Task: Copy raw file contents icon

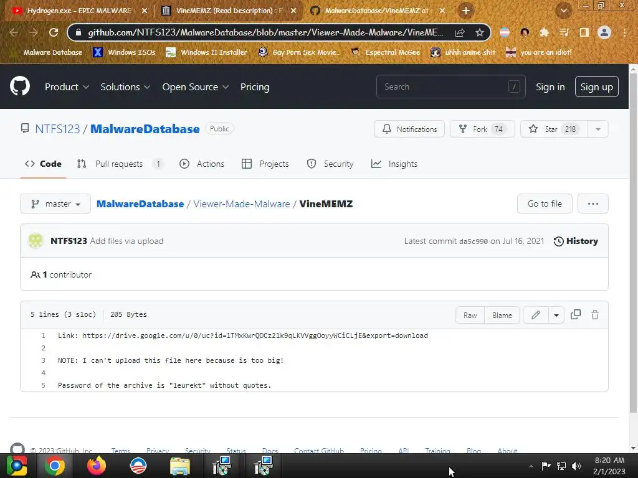Action: pyautogui.click(x=575, y=314)
